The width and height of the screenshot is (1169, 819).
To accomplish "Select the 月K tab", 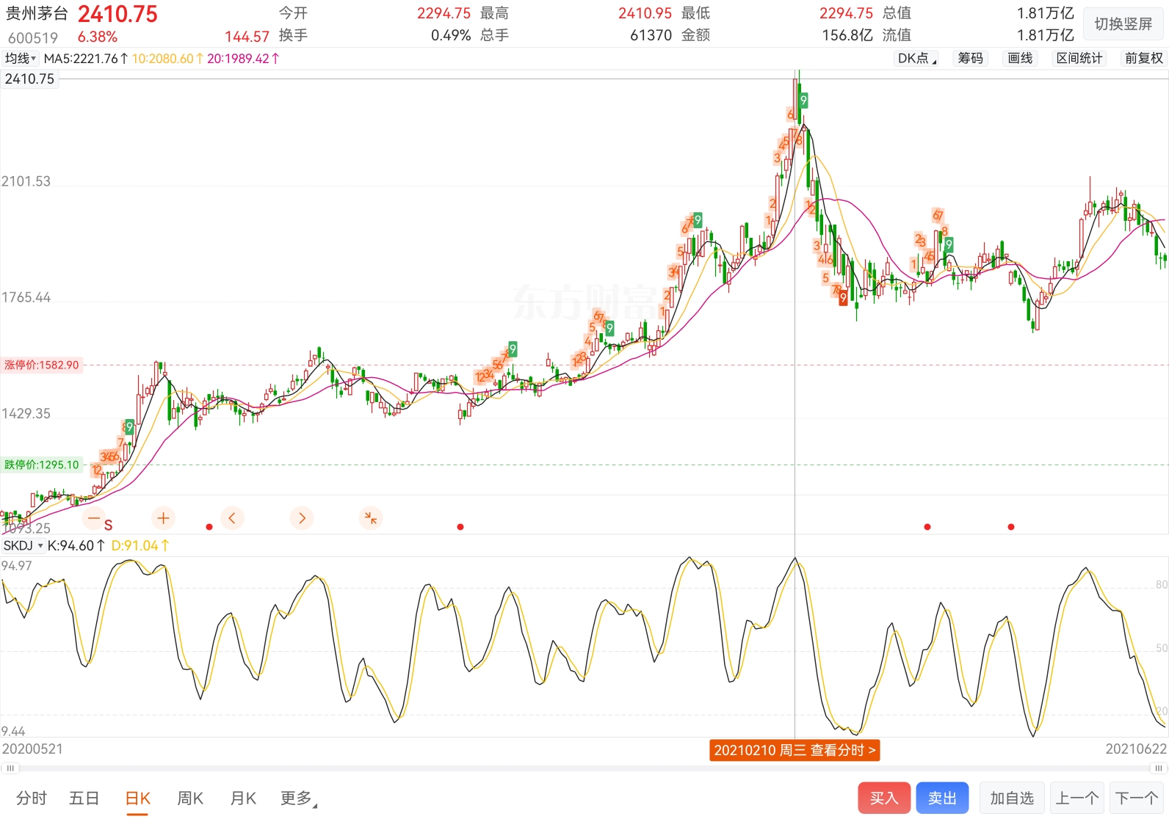I will click(243, 798).
